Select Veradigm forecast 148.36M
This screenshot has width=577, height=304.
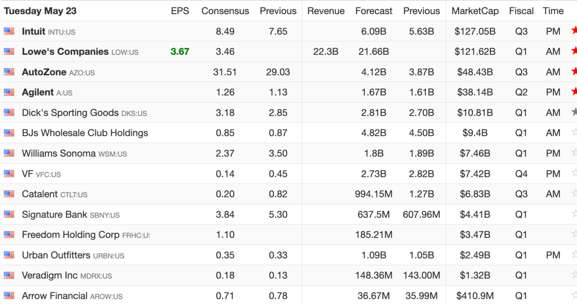(374, 275)
